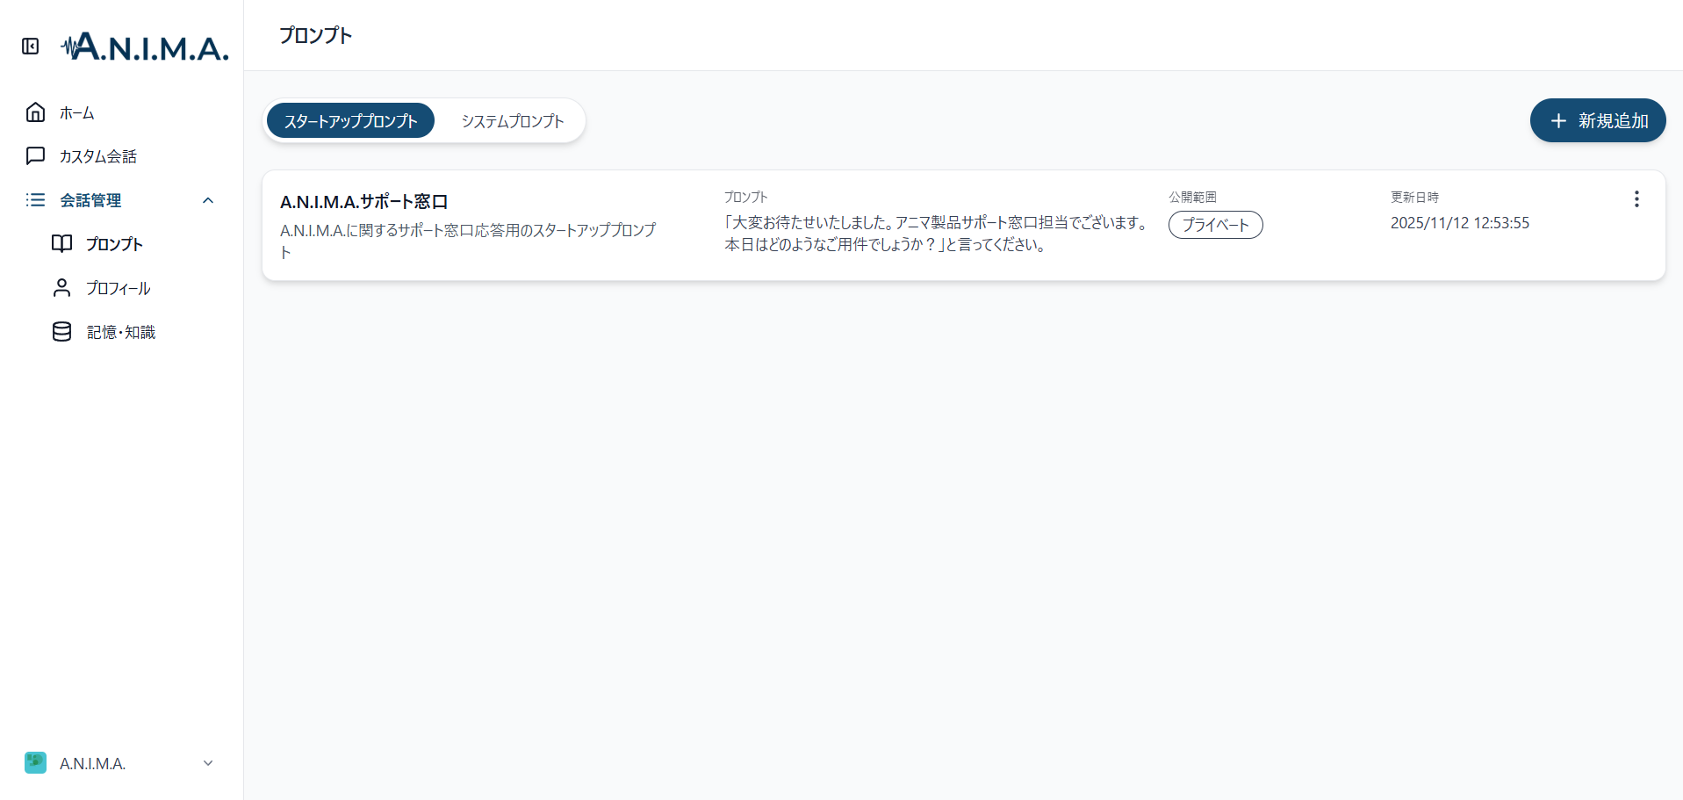Image resolution: width=1683 pixels, height=800 pixels.
Task: Open カスタム会話 via its speech bubble icon
Action: pyautogui.click(x=35, y=155)
